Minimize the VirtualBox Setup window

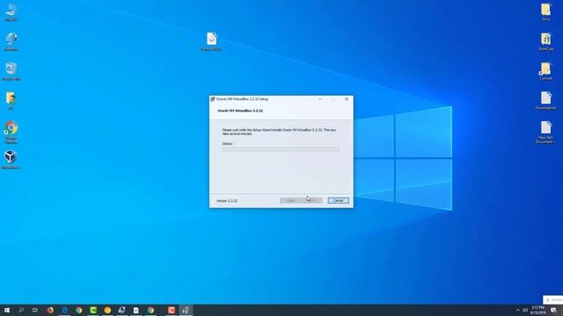pyautogui.click(x=320, y=99)
